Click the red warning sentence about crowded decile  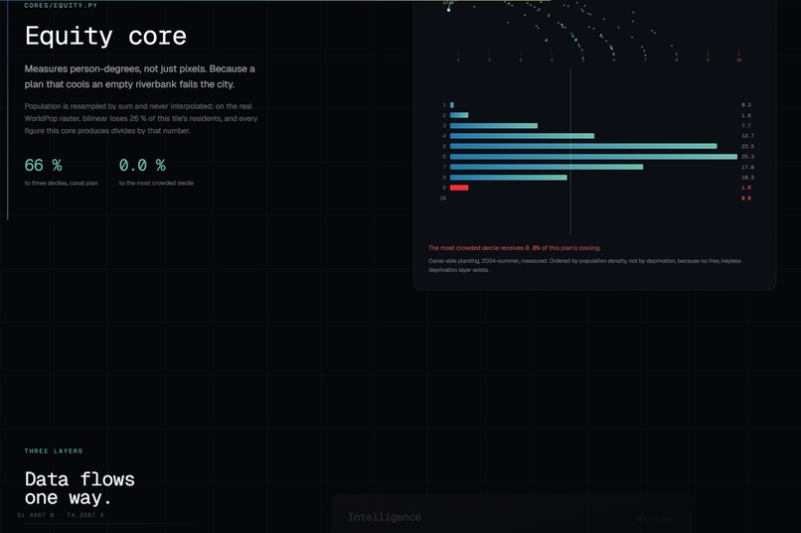[x=515, y=248]
